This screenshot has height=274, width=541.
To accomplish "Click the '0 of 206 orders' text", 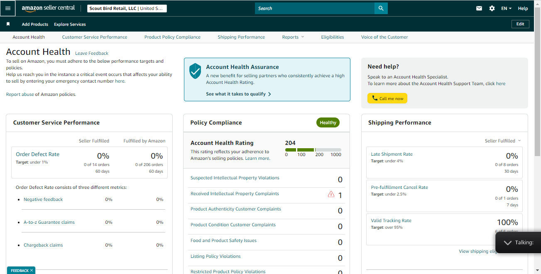I will [x=149, y=165].
